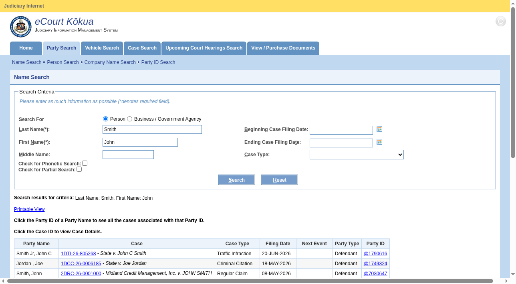Click the Name Search sub-link
Viewport: 516px width, 284px height.
(27, 62)
